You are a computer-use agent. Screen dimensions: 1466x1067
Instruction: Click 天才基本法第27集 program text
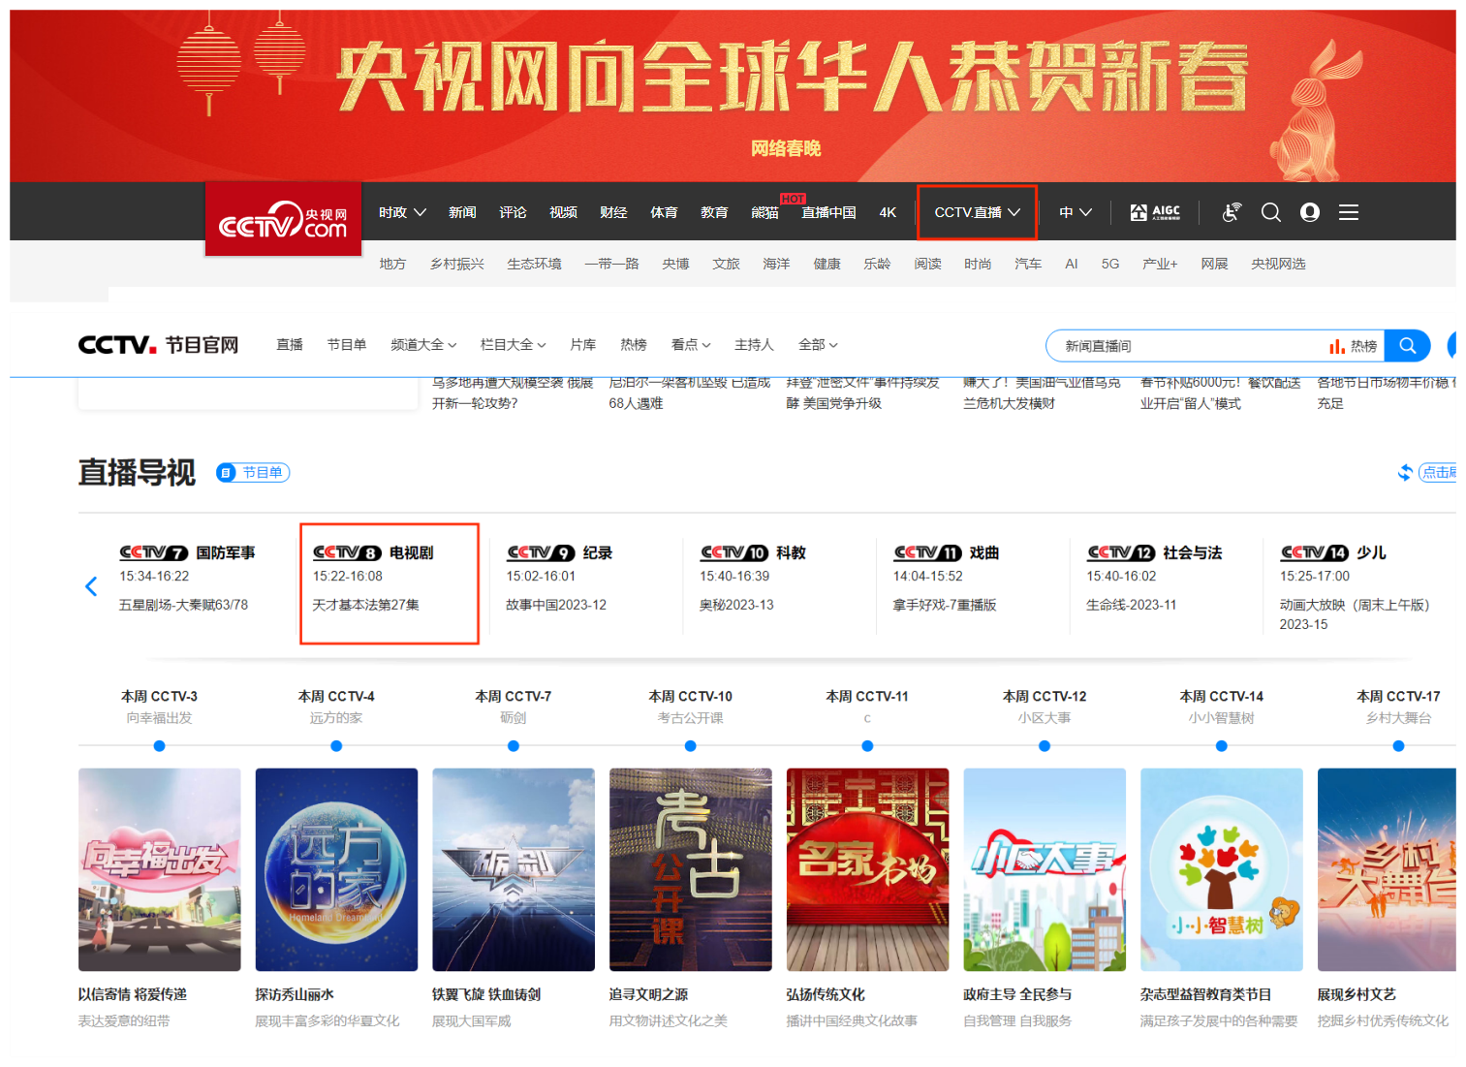(x=366, y=605)
